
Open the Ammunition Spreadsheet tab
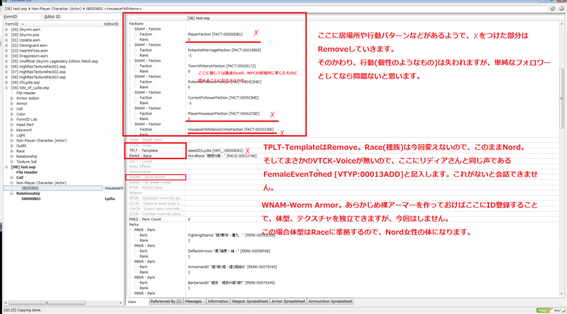click(331, 301)
